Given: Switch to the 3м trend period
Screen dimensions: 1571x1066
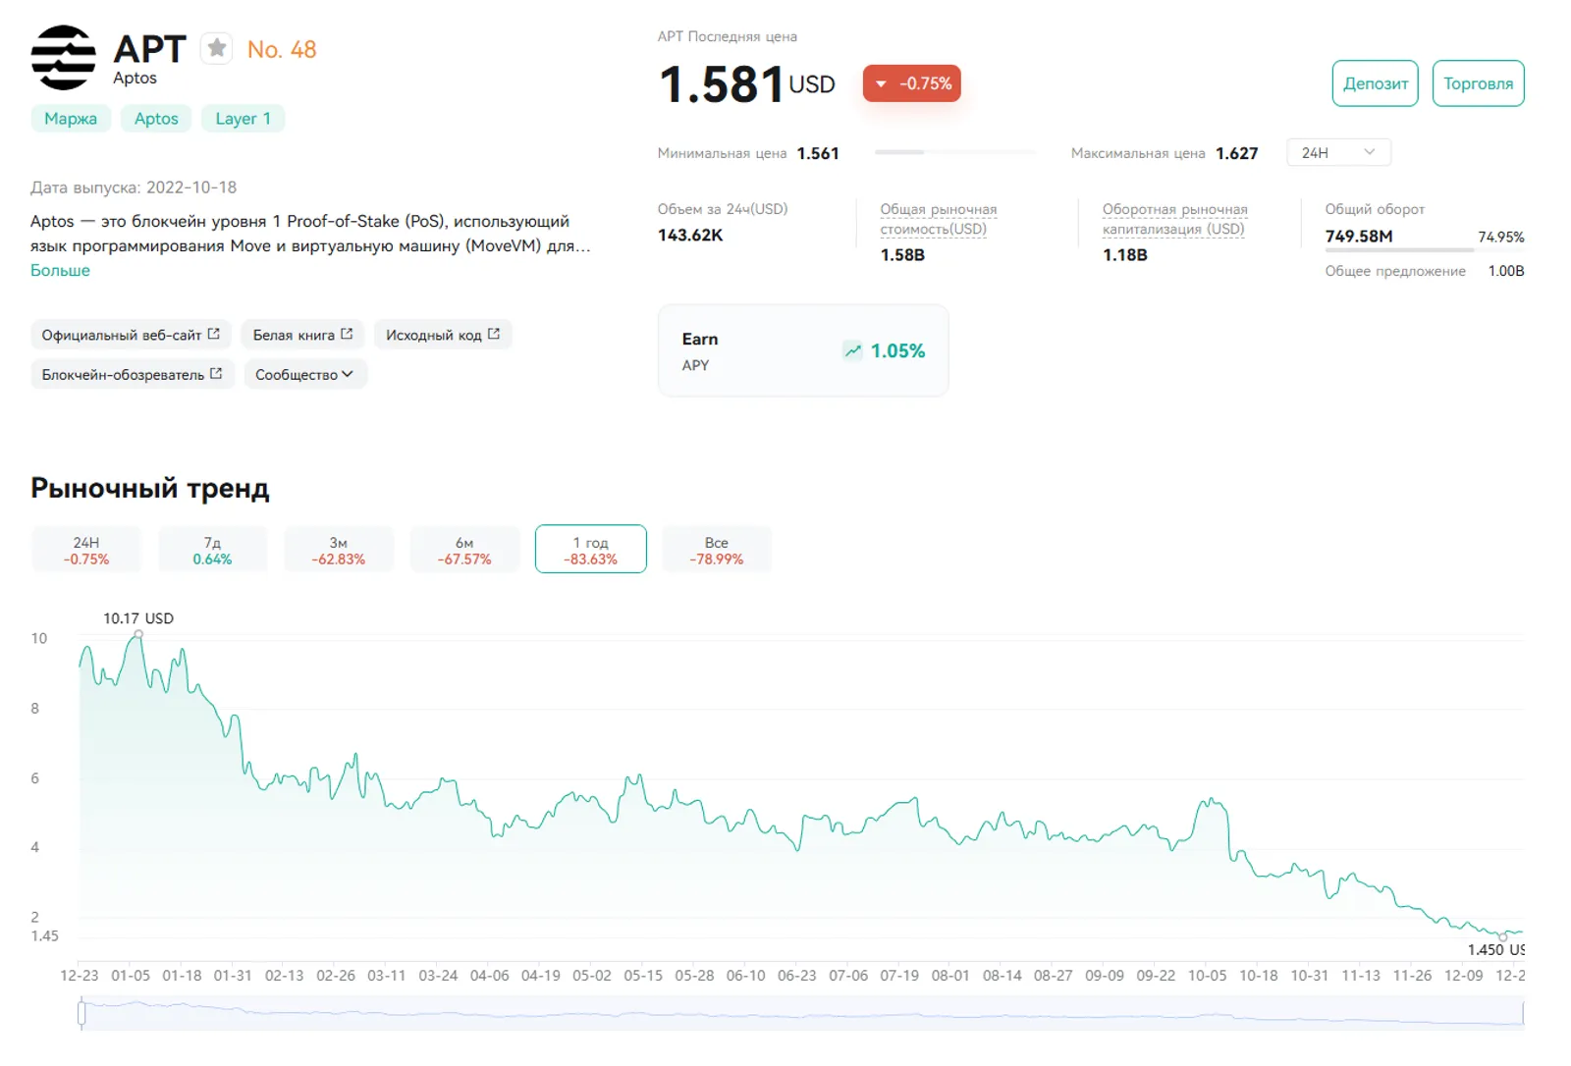Looking at the screenshot, I should point(339,550).
